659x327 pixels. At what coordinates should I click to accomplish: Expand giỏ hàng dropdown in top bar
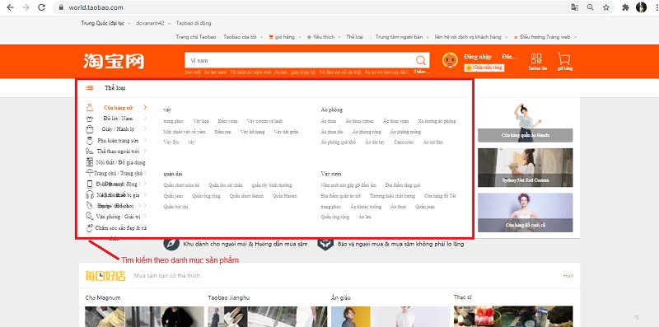300,37
